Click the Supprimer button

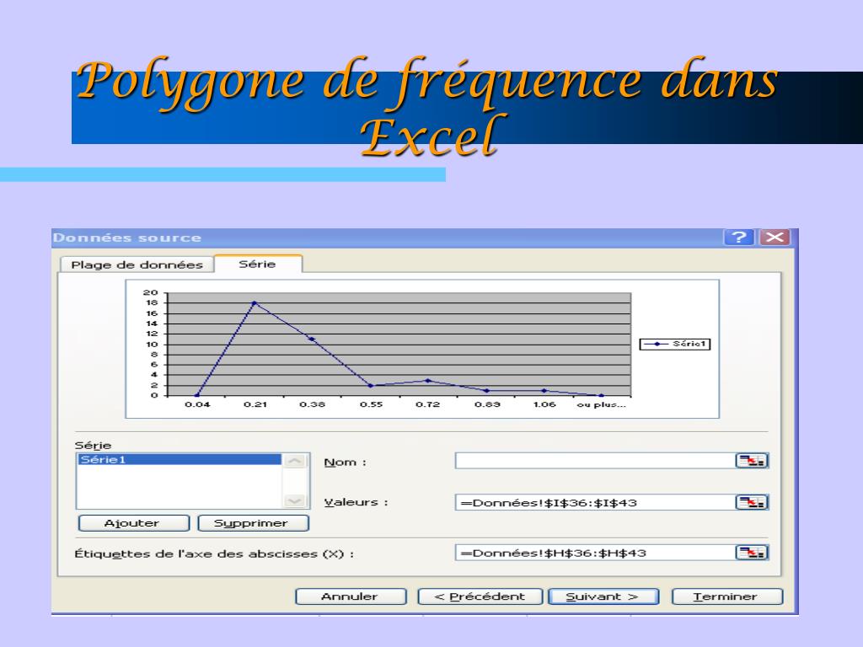253,522
